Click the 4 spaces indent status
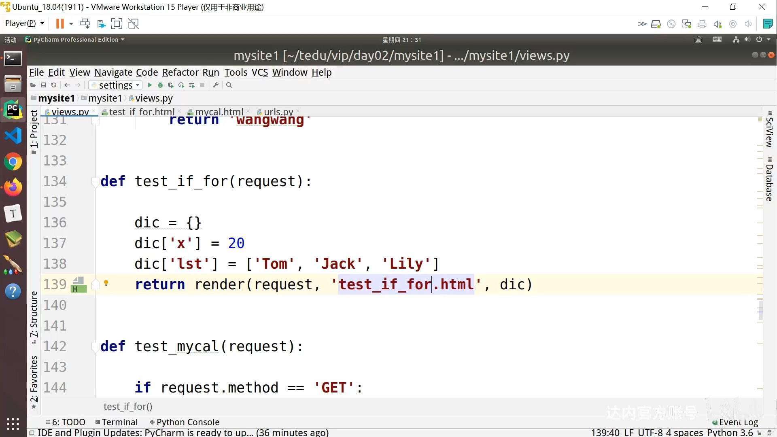 click(685, 433)
